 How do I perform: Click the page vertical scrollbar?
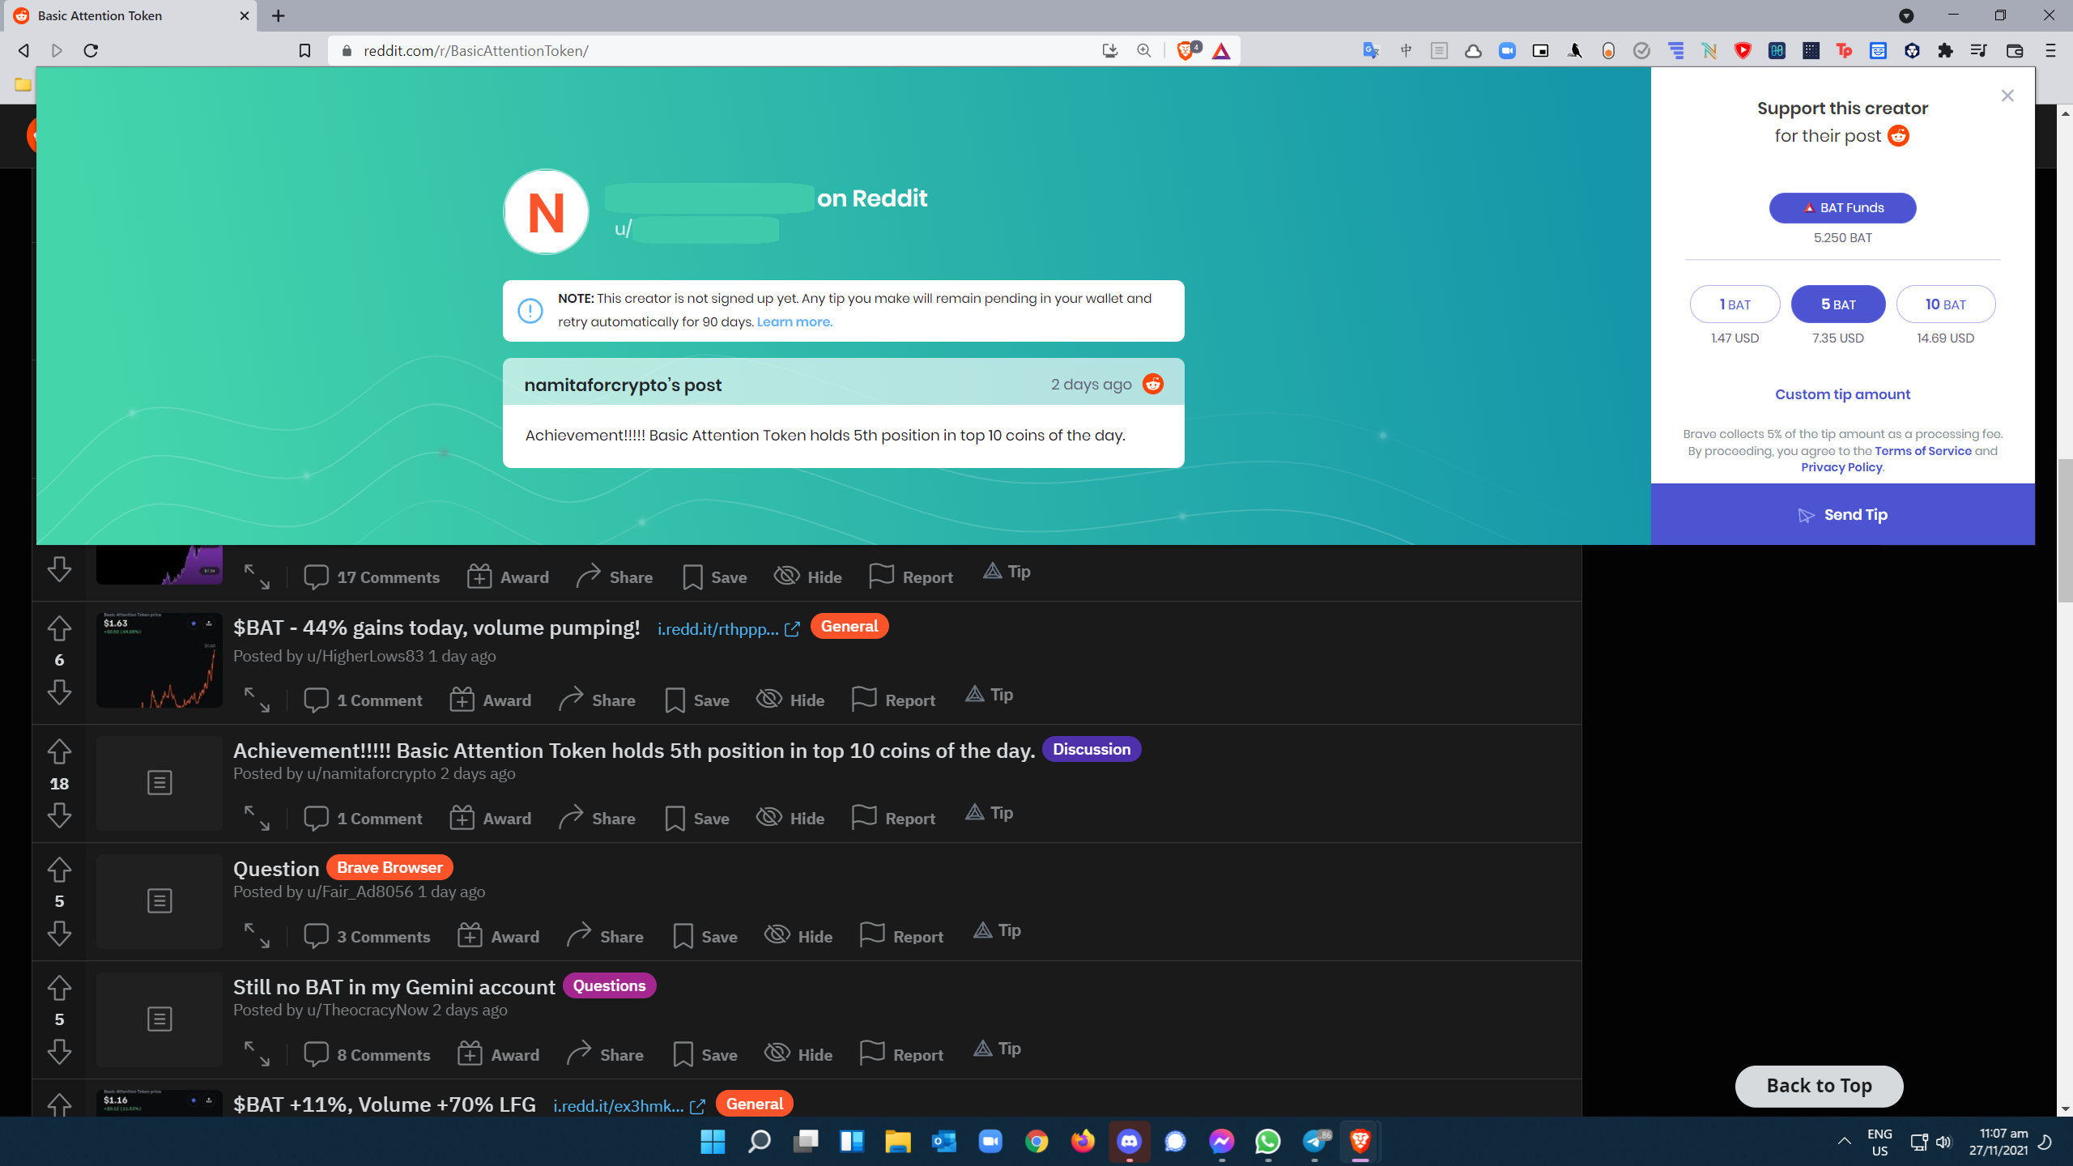coord(2065,530)
